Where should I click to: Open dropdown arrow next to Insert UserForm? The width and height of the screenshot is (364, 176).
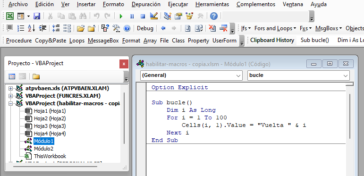(28, 16)
